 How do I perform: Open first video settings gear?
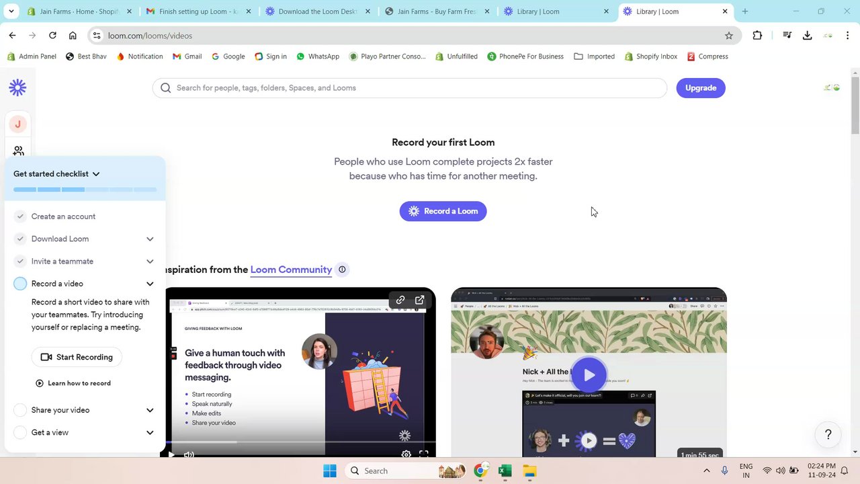click(x=406, y=454)
